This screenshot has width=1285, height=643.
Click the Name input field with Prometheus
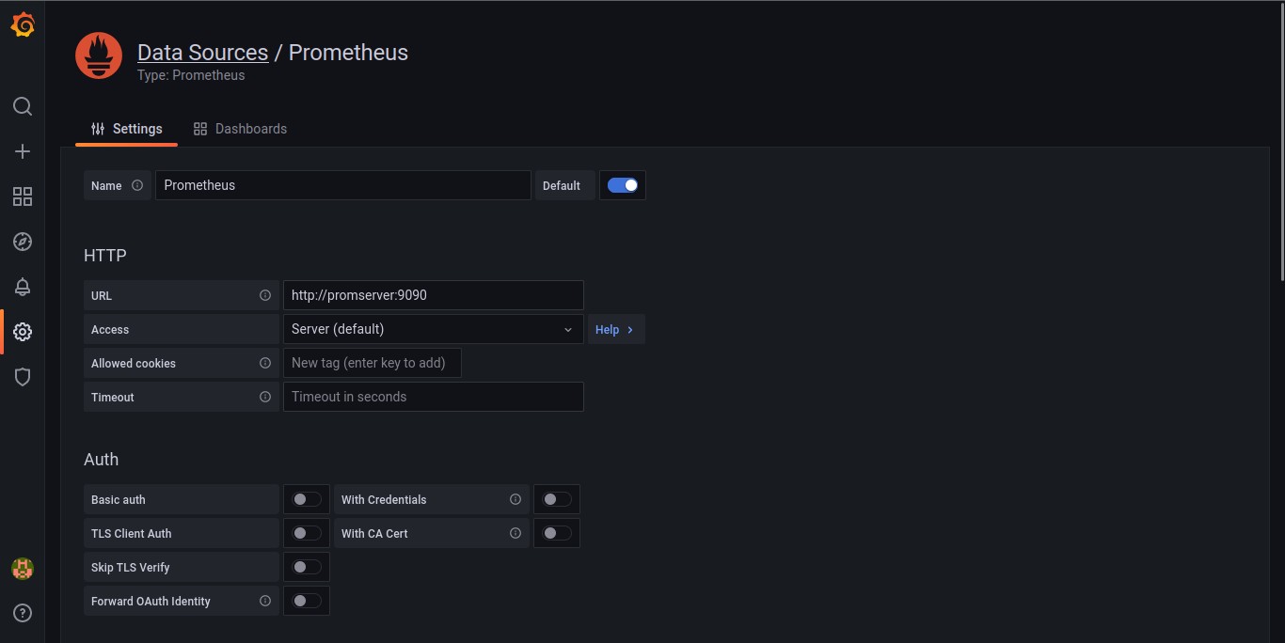[x=343, y=185]
